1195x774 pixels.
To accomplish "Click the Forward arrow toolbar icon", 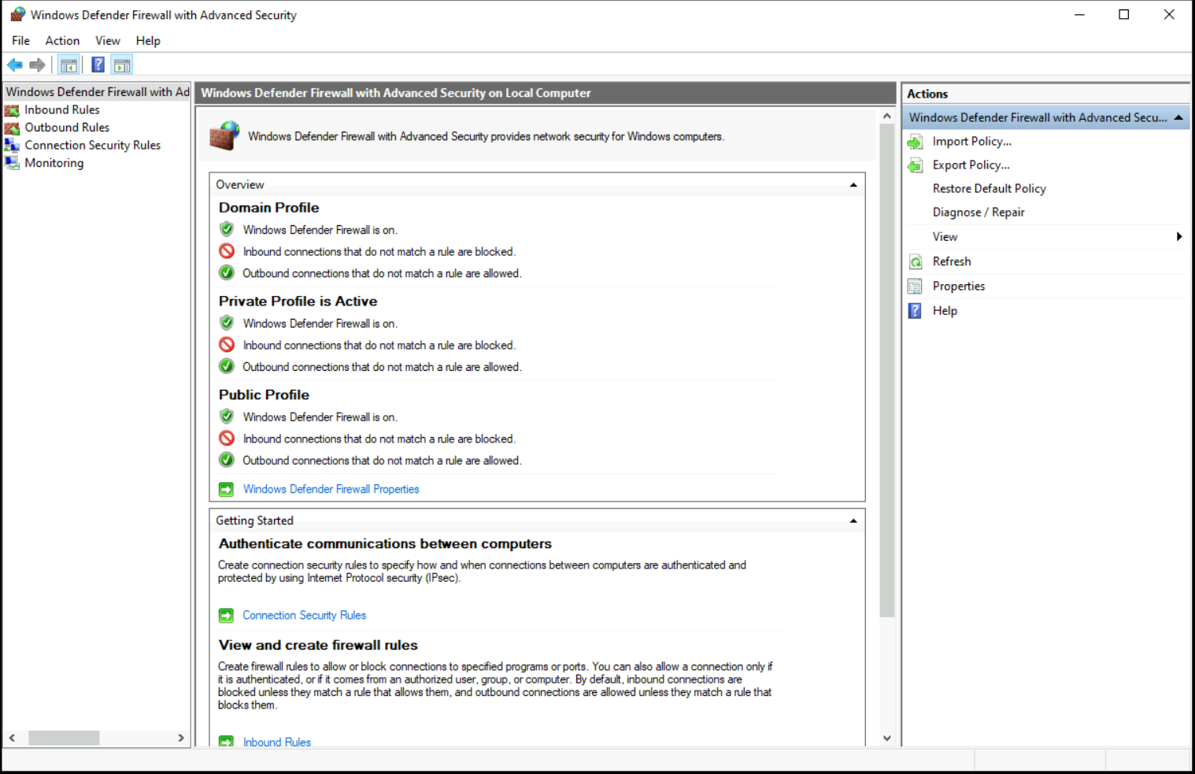I will 37,65.
